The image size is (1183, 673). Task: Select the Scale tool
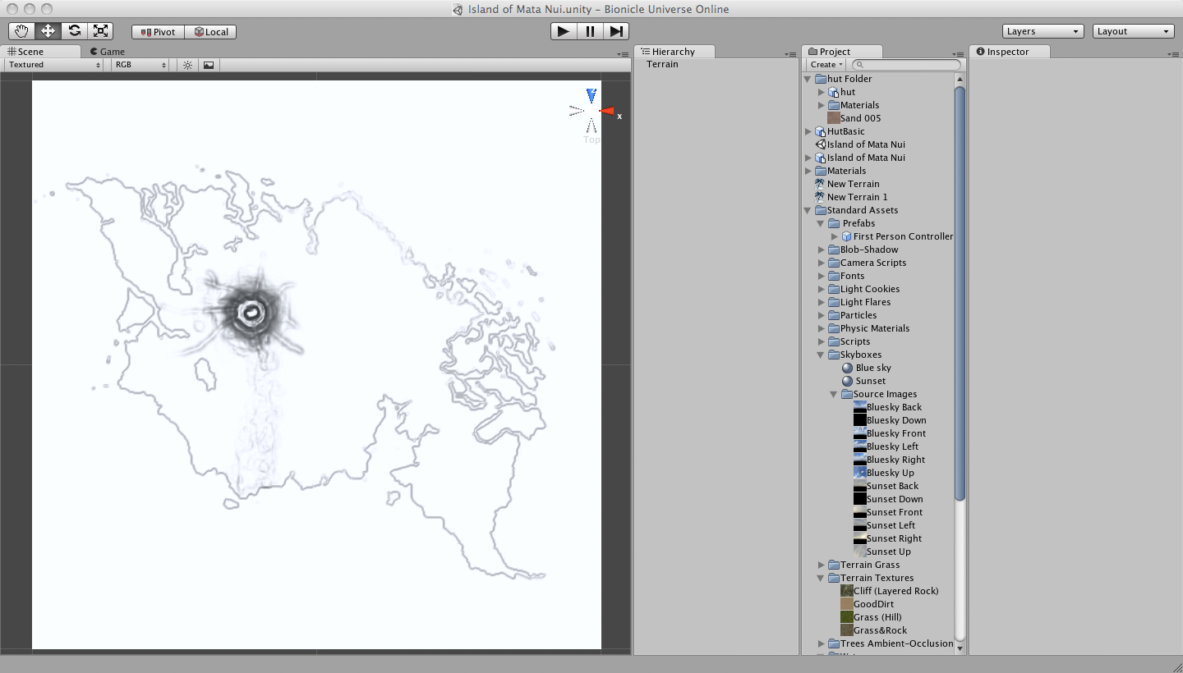pos(101,31)
